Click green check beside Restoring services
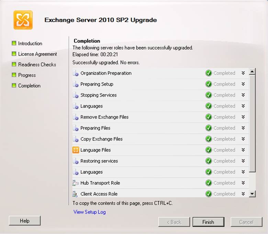 pos(209,161)
